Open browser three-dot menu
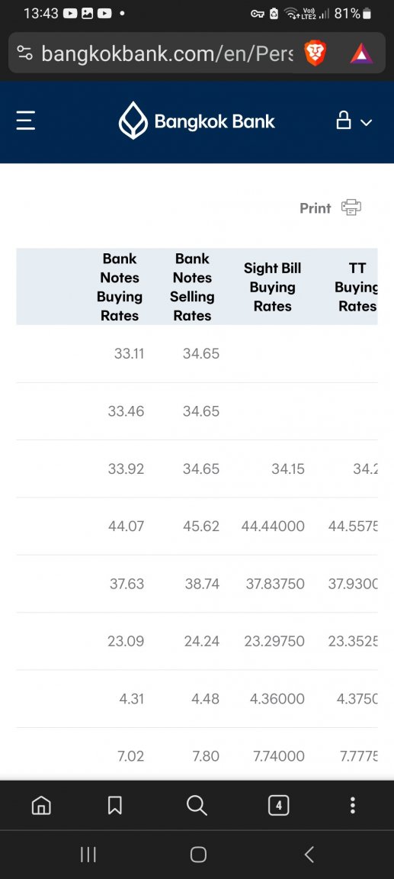The image size is (394, 879). pyautogui.click(x=352, y=806)
